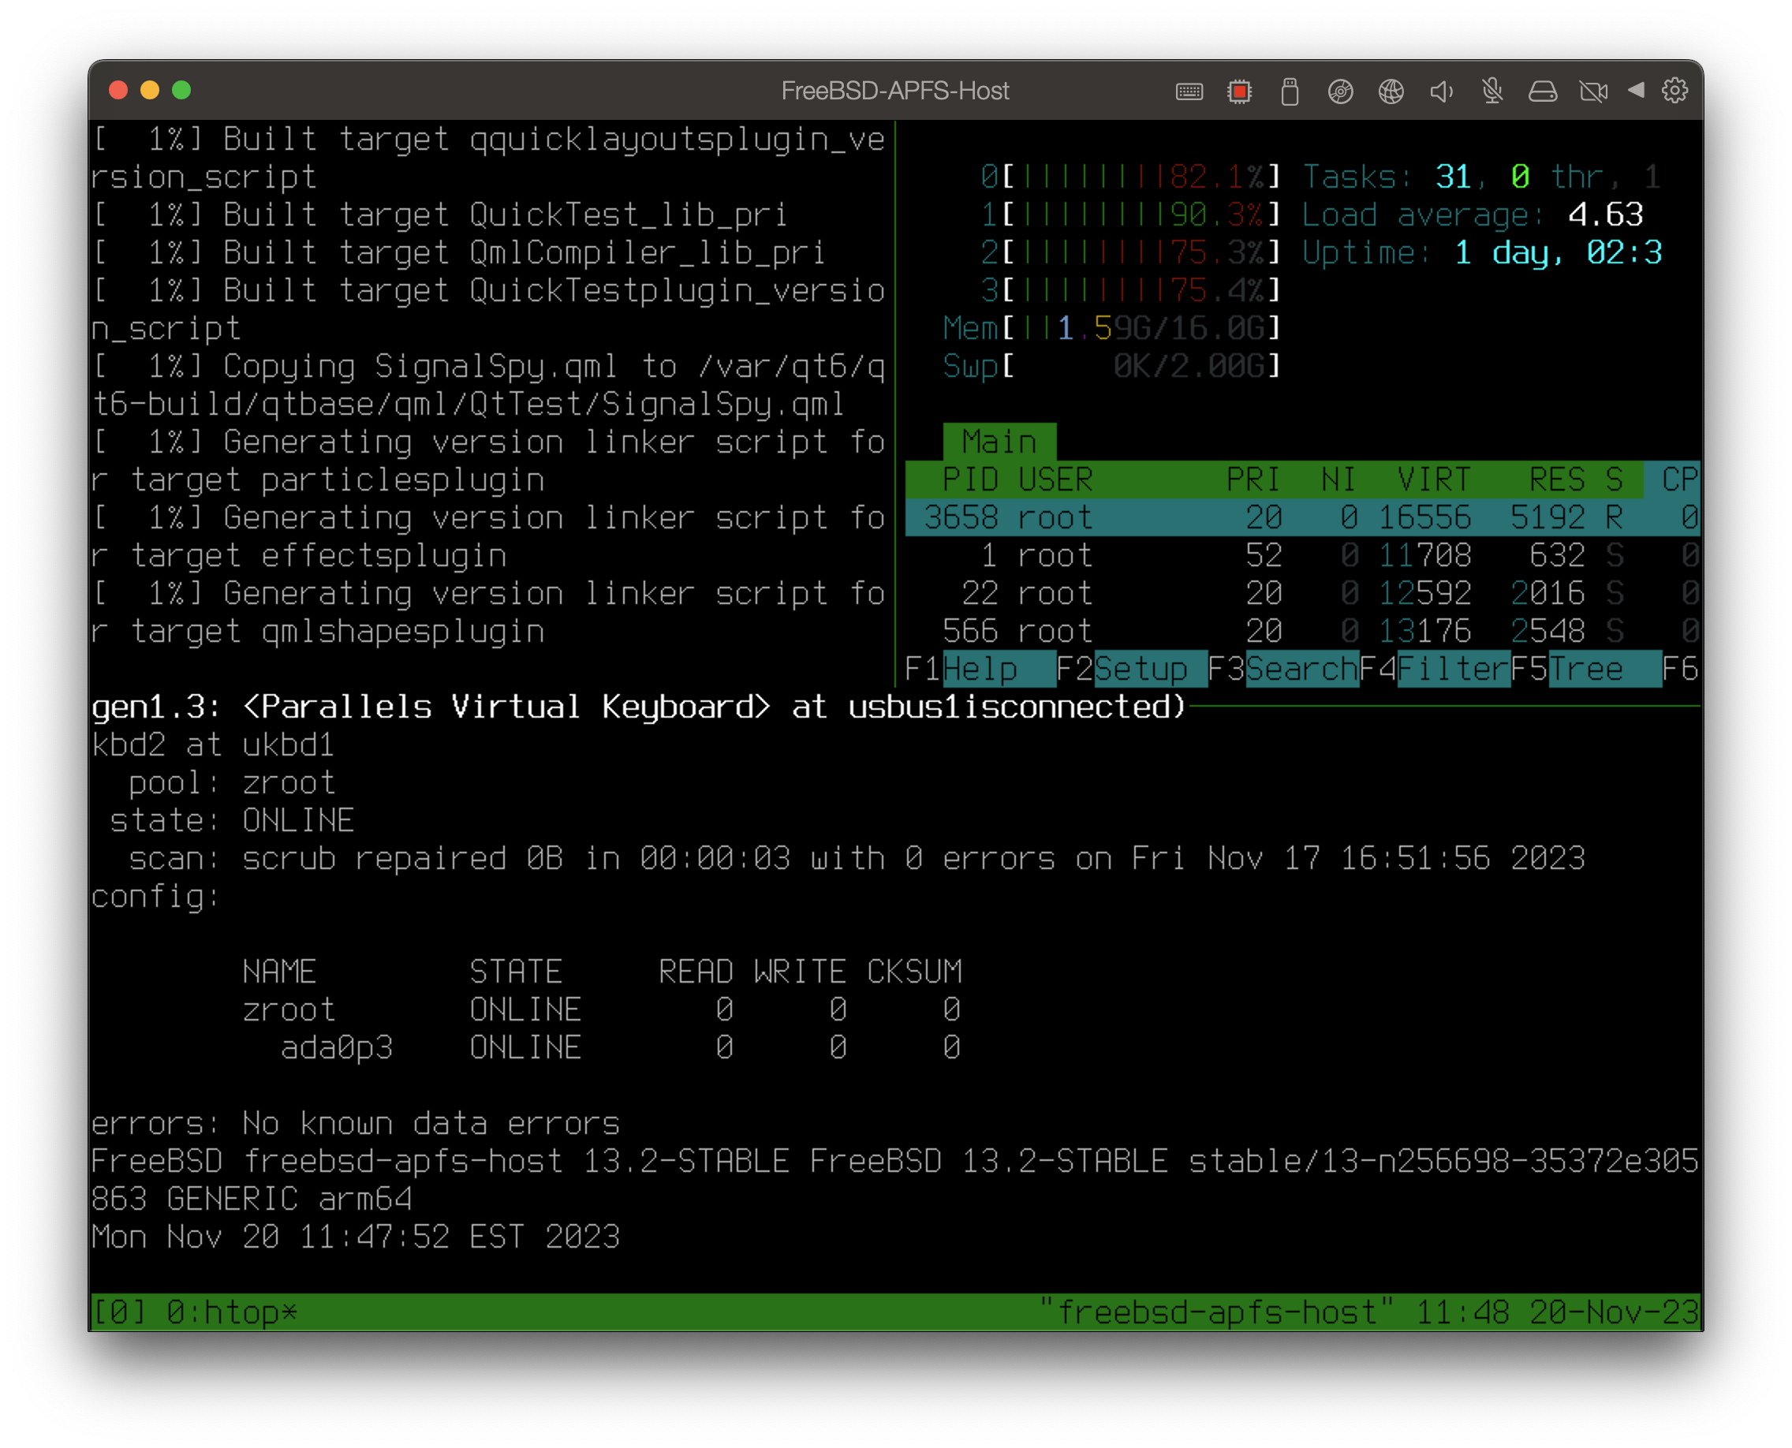Click the red CPU activity icon
The height and width of the screenshot is (1448, 1792).
point(1241,91)
